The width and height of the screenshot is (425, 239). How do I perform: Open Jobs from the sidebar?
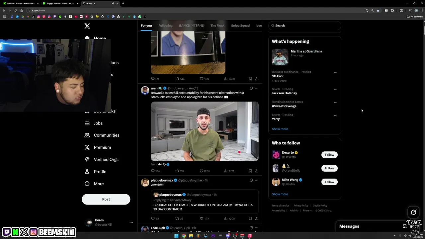coord(94,123)
